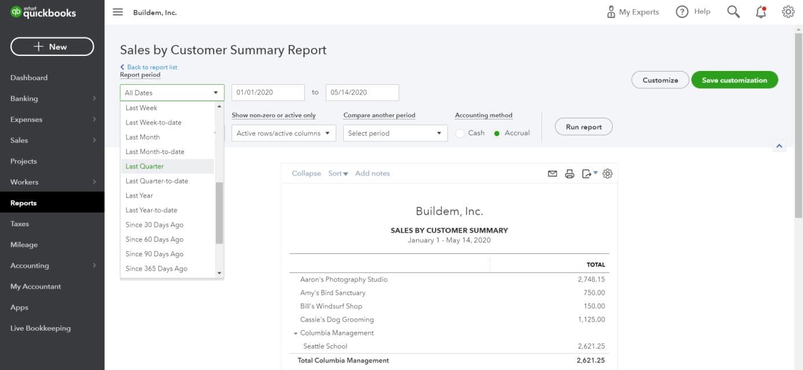Choose Last Year-to-date option
This screenshot has height=370, width=803.
coord(167,210)
